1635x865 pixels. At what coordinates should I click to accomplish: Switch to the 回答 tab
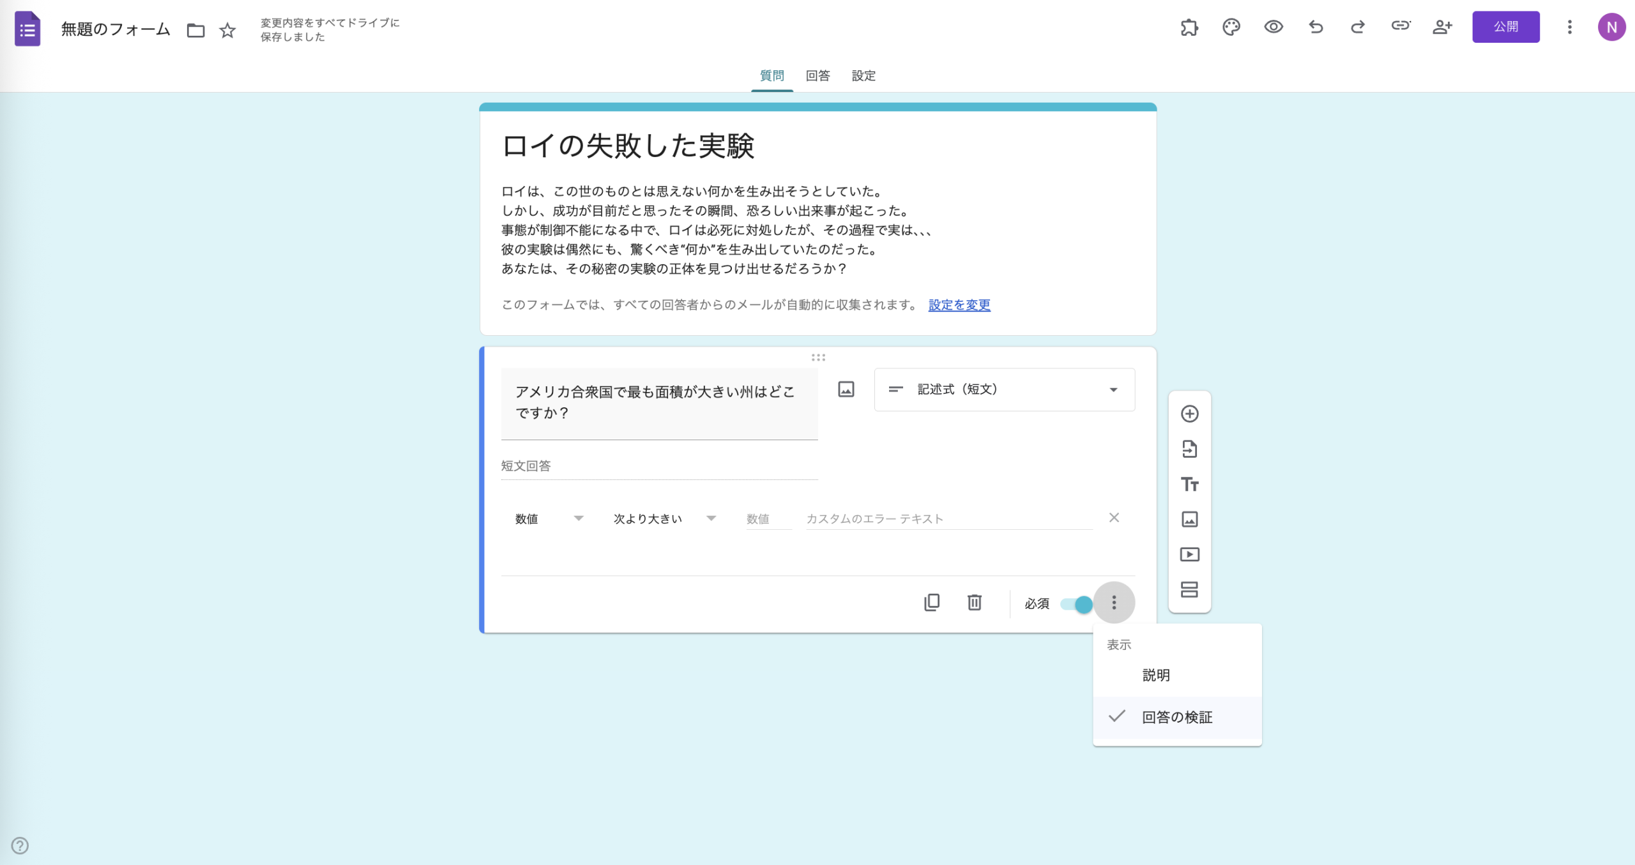[x=817, y=75]
